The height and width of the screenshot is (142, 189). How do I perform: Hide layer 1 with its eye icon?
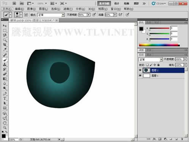coord(140,75)
